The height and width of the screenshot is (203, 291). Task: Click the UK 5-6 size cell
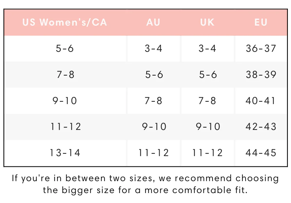click(208, 74)
